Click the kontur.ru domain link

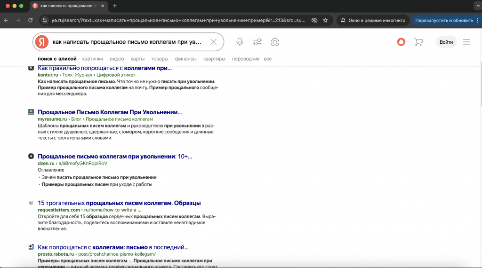pos(48,75)
